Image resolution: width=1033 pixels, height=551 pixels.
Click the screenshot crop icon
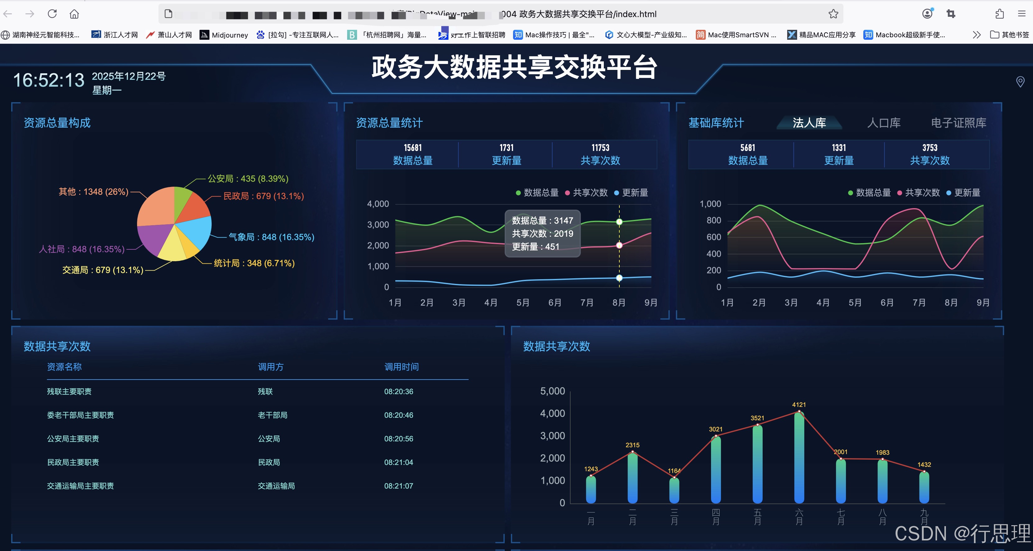950,14
